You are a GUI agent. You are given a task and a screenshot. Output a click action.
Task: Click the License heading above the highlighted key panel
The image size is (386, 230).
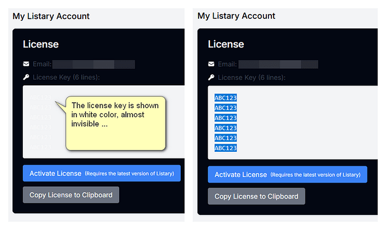[225, 44]
